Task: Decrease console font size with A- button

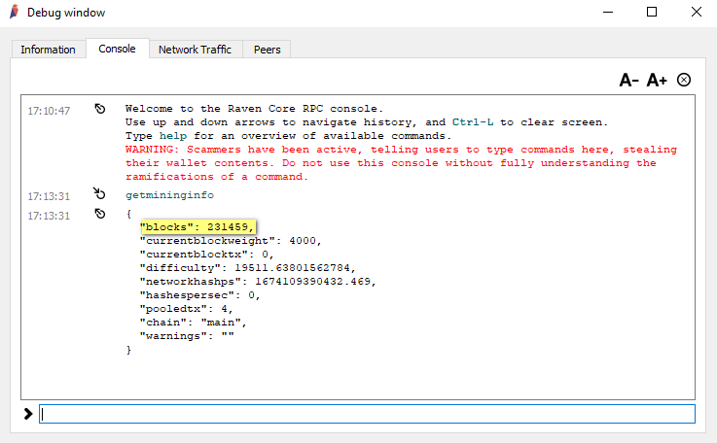Action: click(x=628, y=80)
